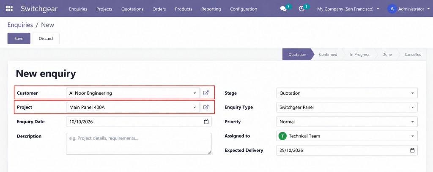This screenshot has width=433, height=172.
Task: Click the Expected Delivery label
Action: [x=244, y=150]
